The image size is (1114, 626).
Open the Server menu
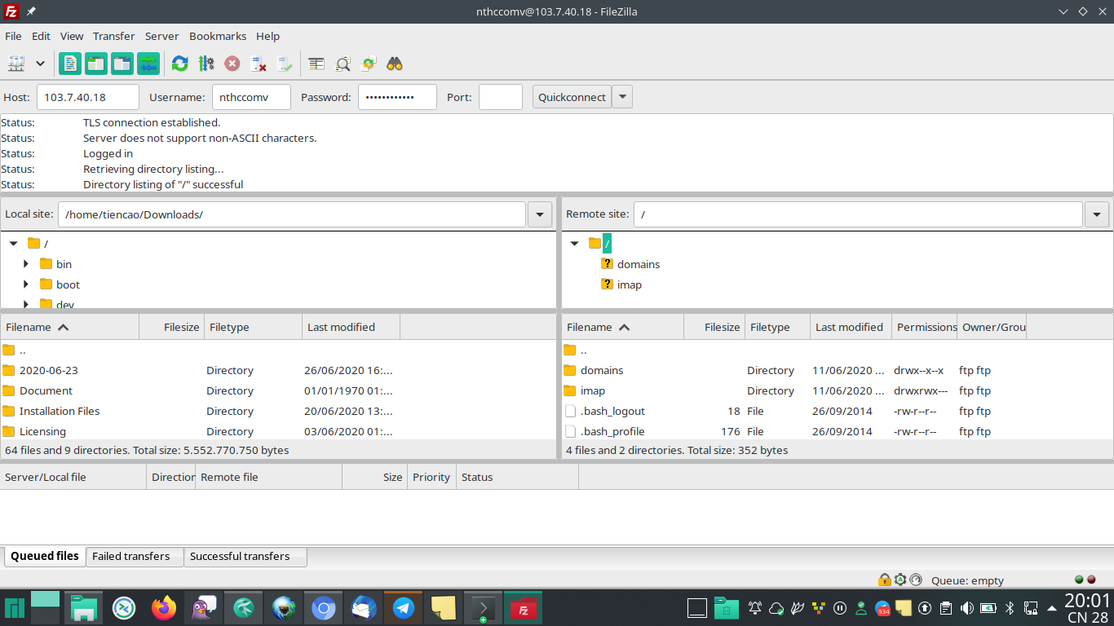(x=161, y=36)
